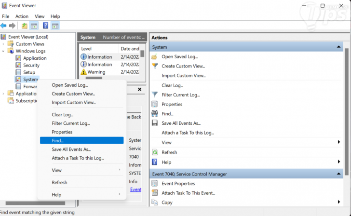Expand the Applications and Services Logs node

(3, 94)
